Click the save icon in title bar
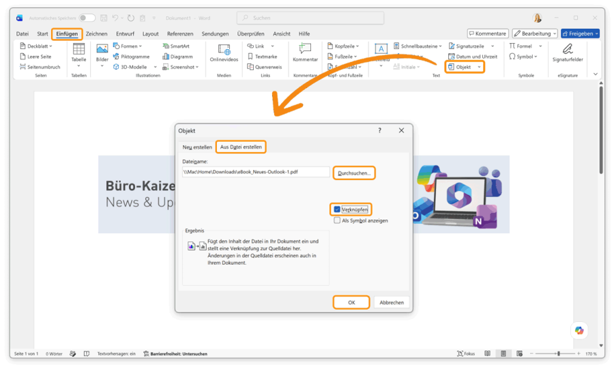 coord(104,18)
